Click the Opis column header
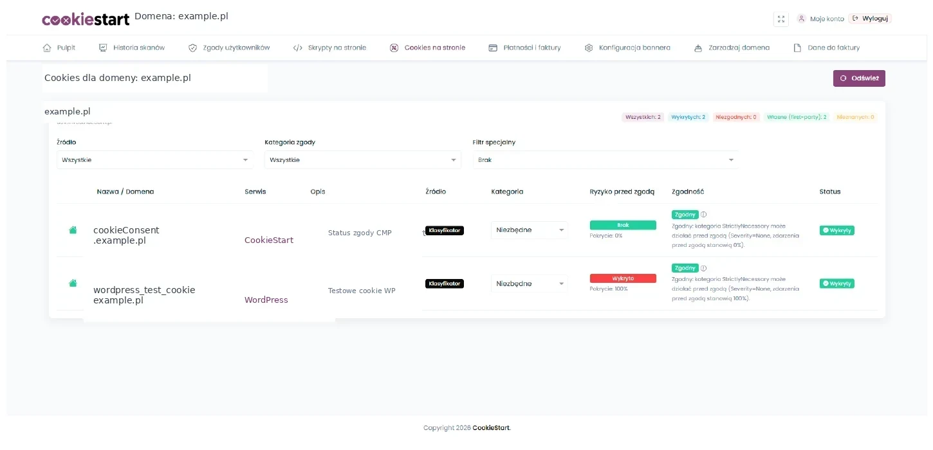 318,192
